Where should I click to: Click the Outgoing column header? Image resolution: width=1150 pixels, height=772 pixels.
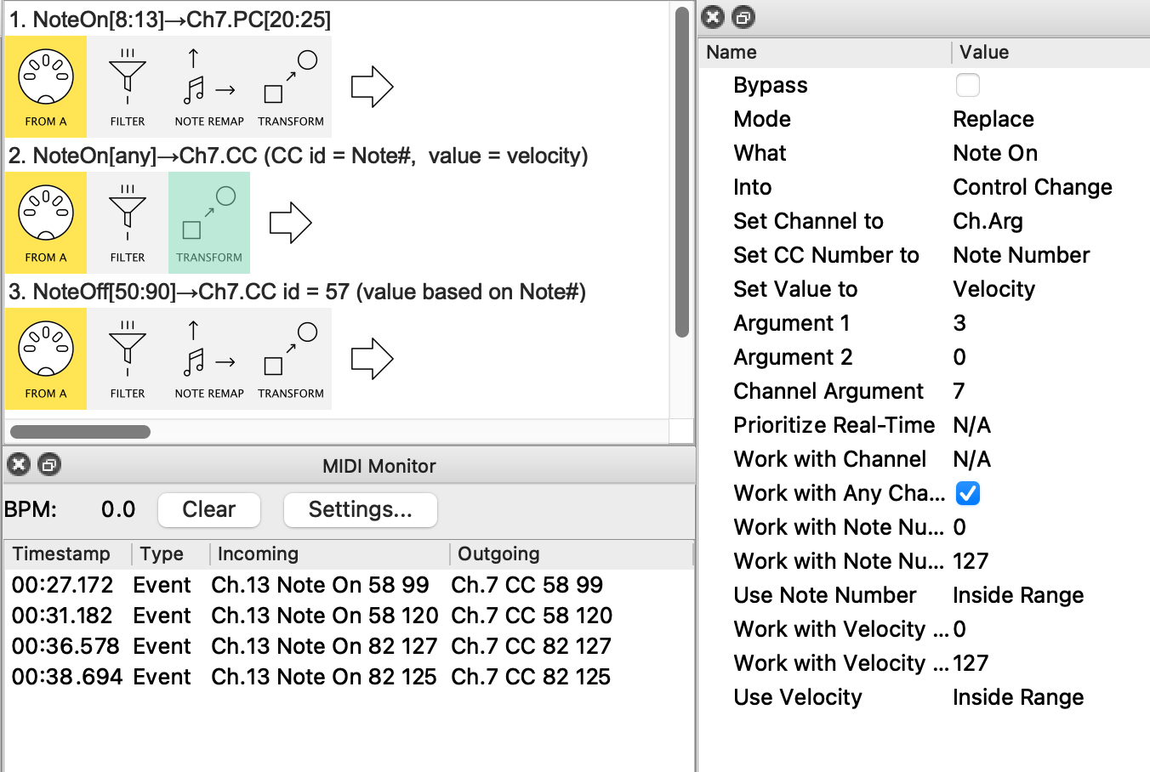click(498, 554)
